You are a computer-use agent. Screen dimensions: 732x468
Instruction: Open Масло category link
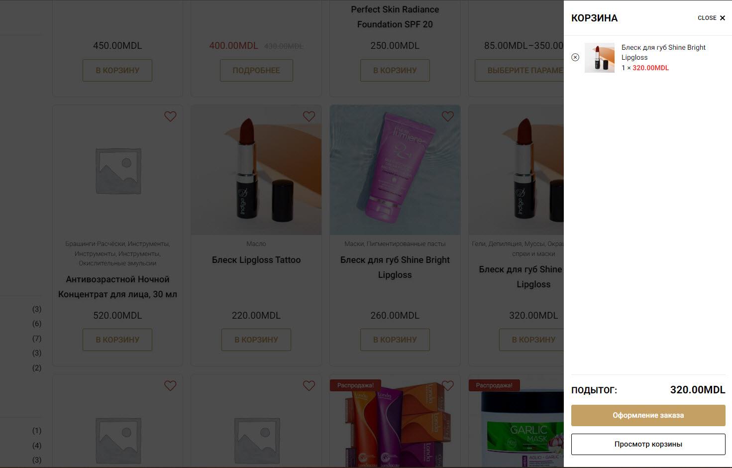[256, 244]
